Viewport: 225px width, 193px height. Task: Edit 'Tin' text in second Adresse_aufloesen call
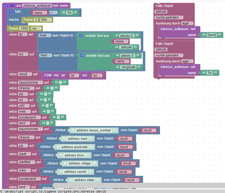210,73
